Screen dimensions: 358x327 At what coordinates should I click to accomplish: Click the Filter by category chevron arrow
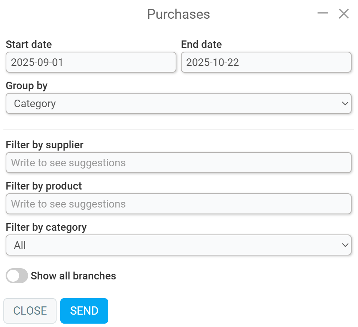point(345,245)
